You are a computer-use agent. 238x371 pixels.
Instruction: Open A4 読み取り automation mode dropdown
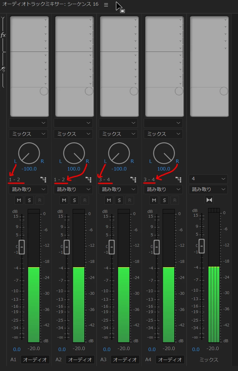[164, 189]
